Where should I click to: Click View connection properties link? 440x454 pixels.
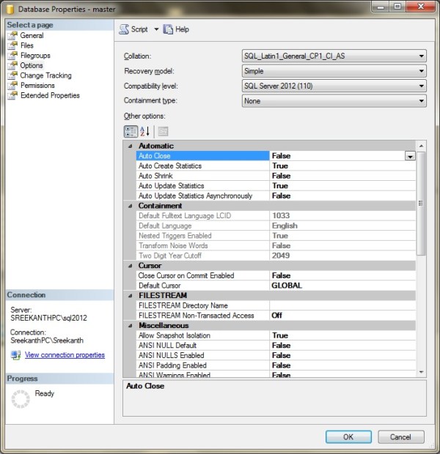tap(65, 355)
